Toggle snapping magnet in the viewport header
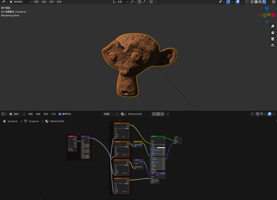 (x=139, y=2)
